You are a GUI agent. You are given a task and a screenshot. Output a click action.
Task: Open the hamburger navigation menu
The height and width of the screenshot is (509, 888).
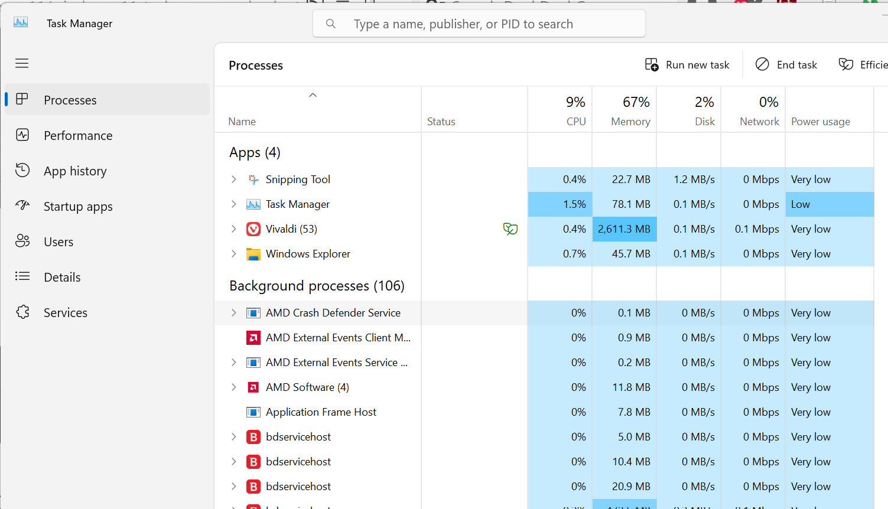(22, 63)
